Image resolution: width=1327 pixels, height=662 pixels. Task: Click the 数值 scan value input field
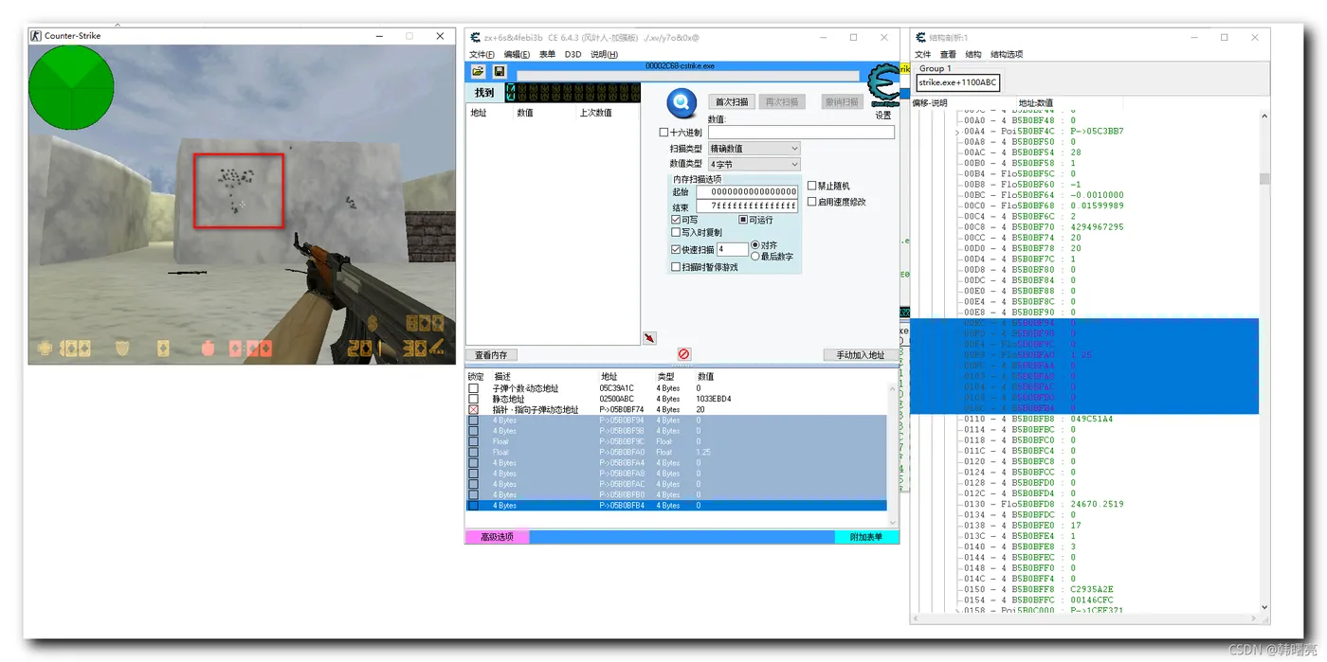point(801,133)
